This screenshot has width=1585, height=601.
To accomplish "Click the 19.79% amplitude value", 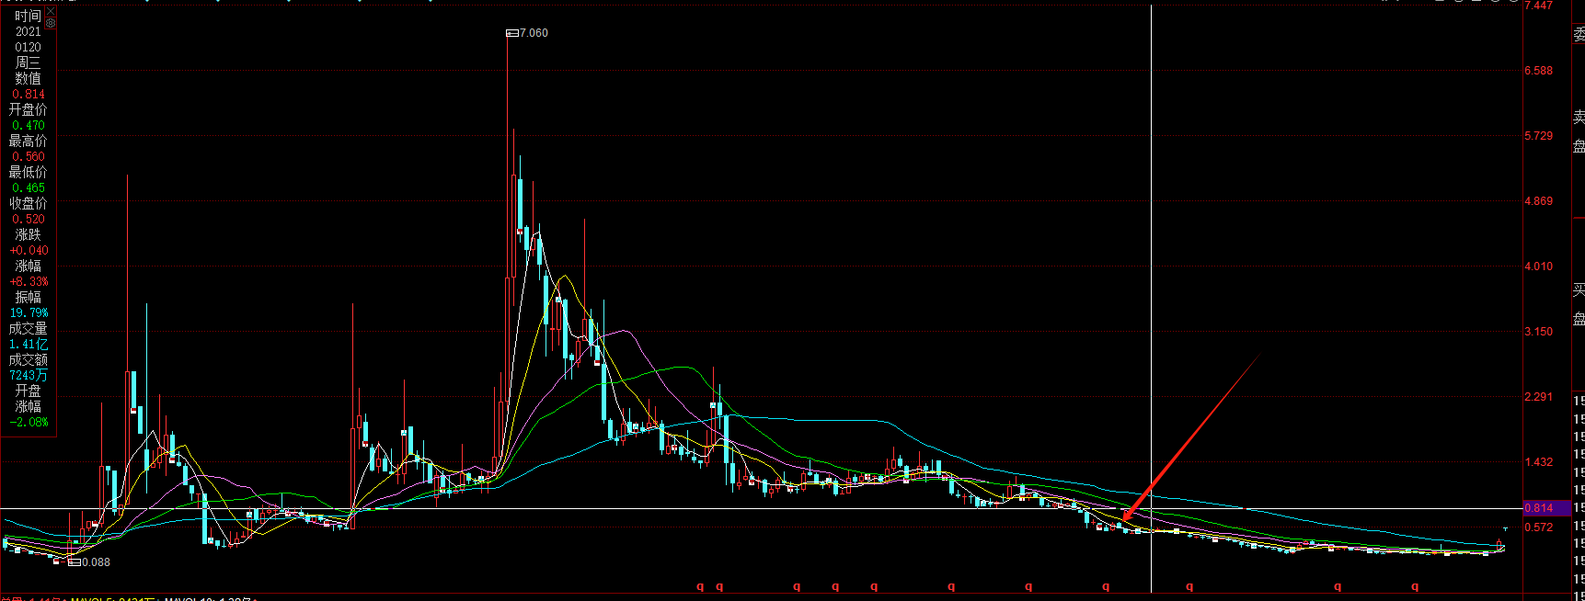I will point(29,312).
